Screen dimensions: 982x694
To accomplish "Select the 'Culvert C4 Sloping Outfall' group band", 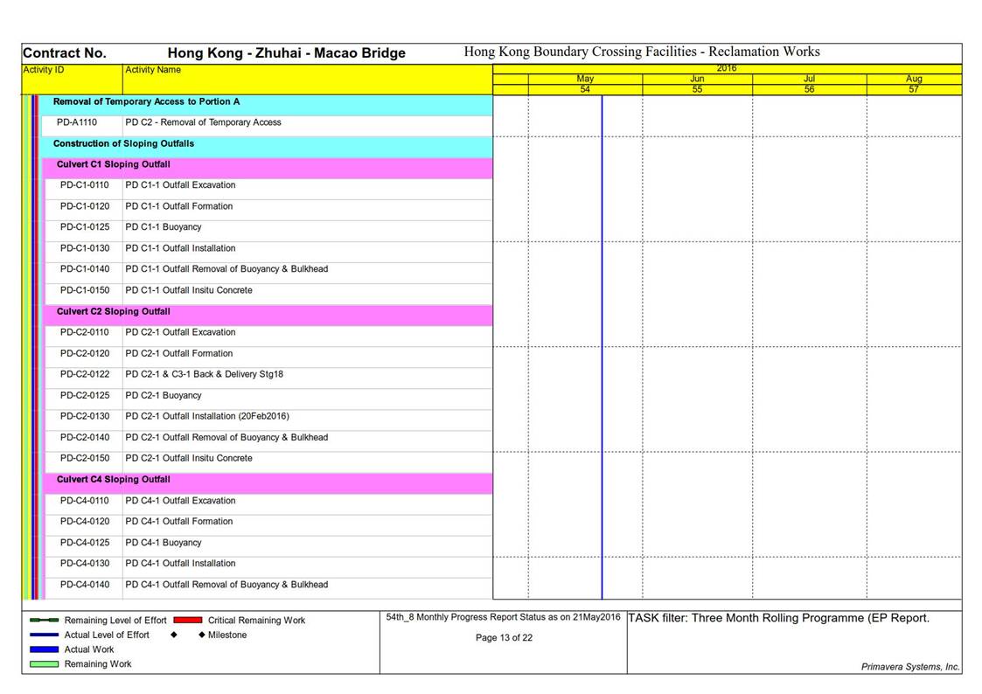I will [x=268, y=483].
